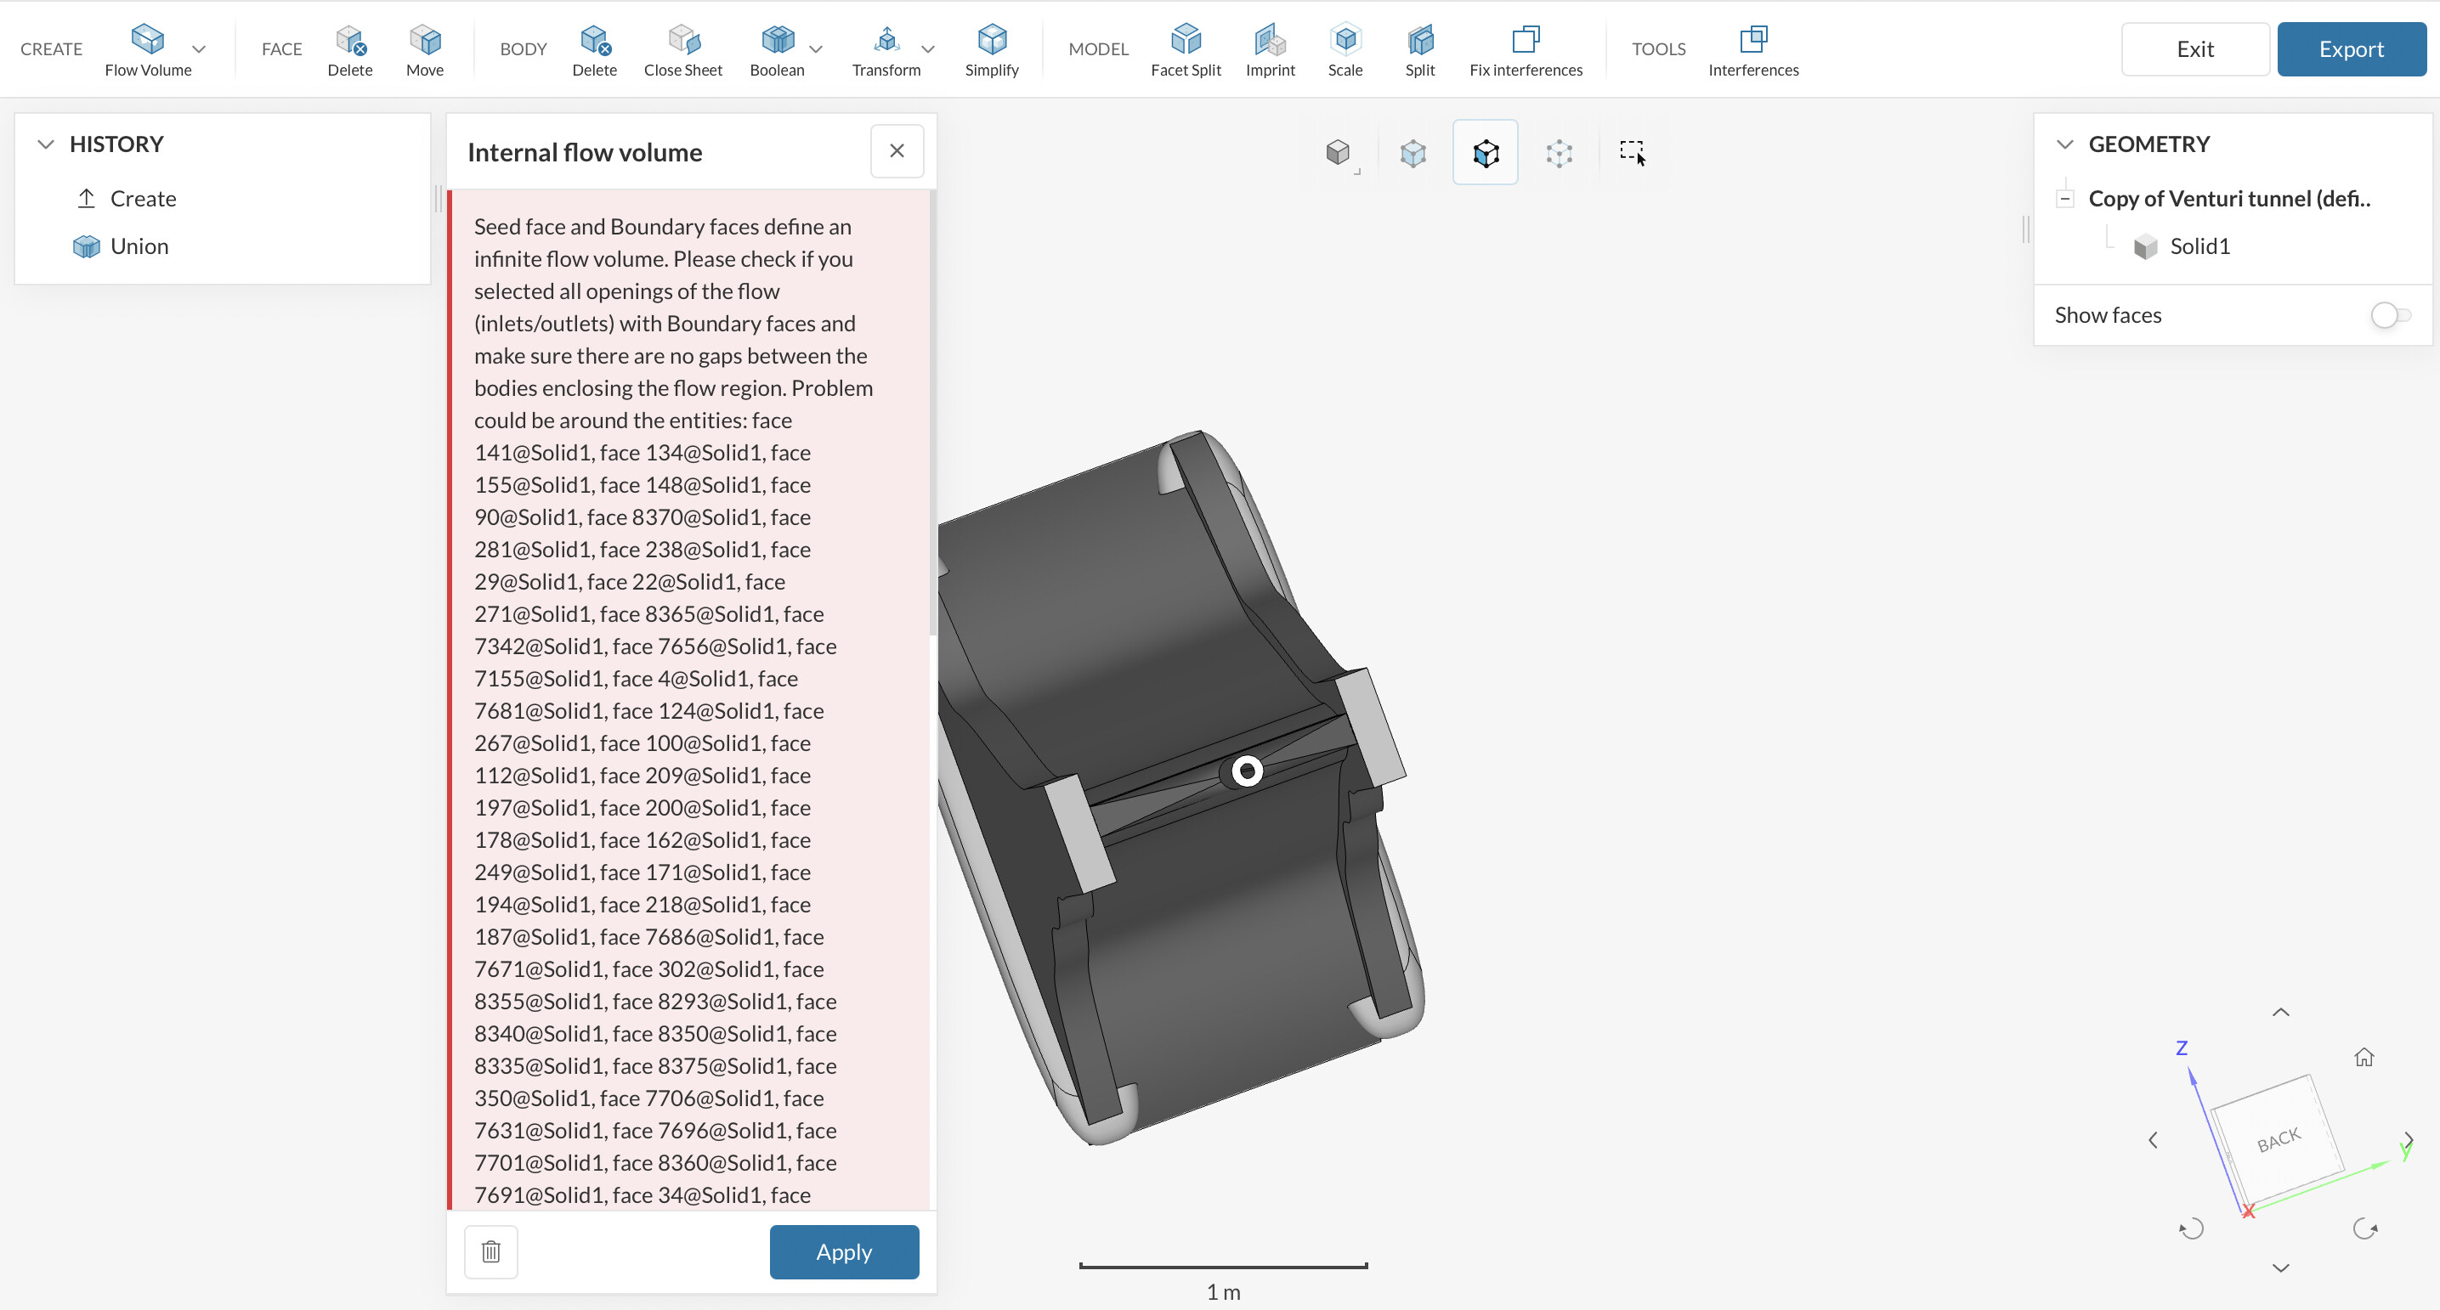The image size is (2440, 1310).
Task: Expand the Flow Volume dropdown arrow
Action: click(199, 49)
